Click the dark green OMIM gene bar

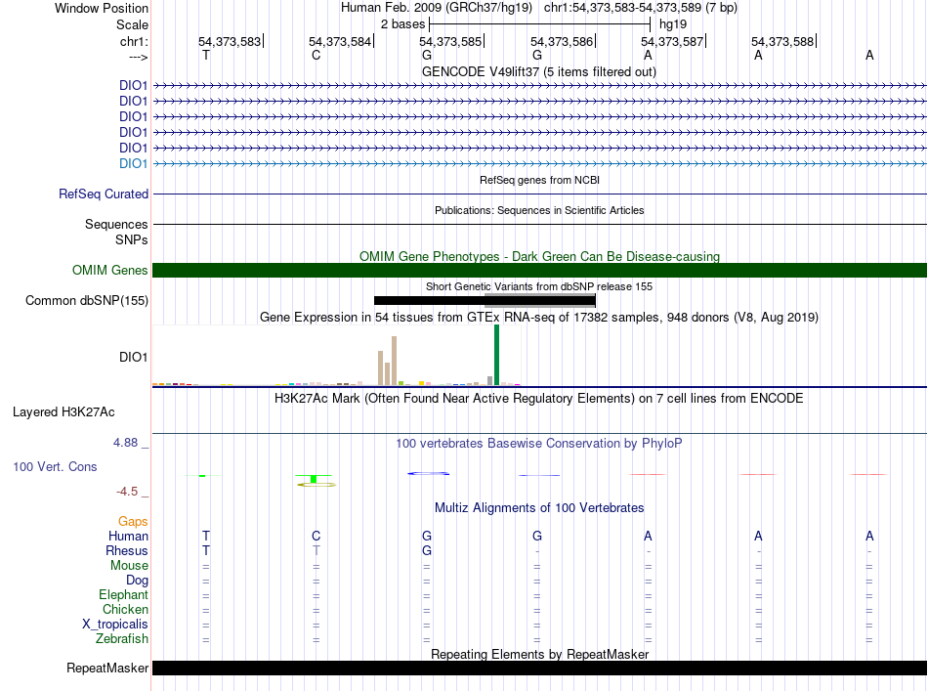coord(539,270)
